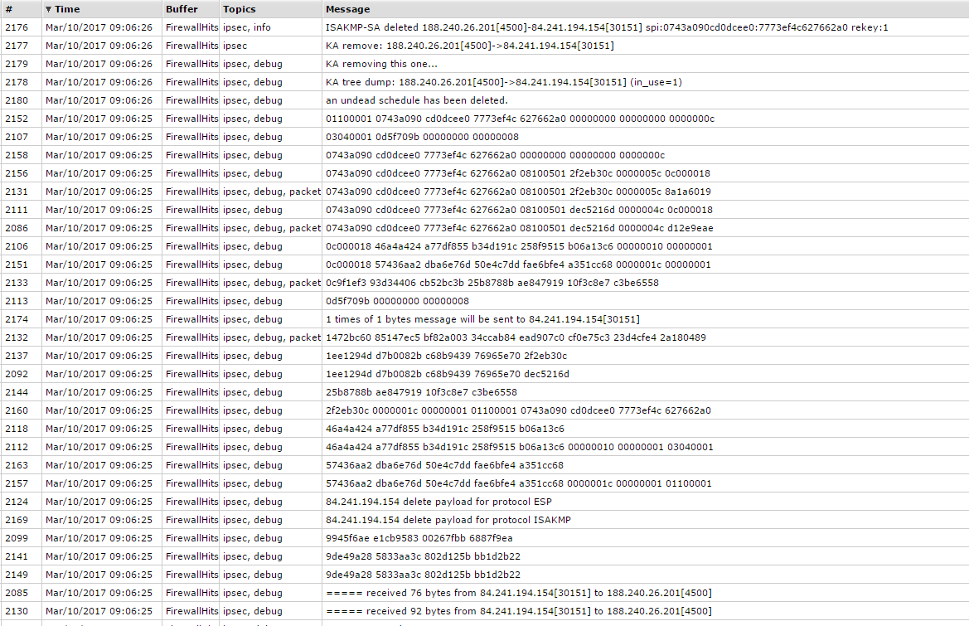Click the timestamp in row 2124
Screen dimensions: 969x626
(99, 501)
